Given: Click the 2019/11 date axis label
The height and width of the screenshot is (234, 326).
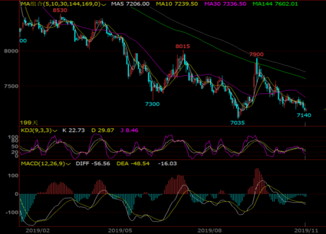Looking at the screenshot, I should [306, 231].
